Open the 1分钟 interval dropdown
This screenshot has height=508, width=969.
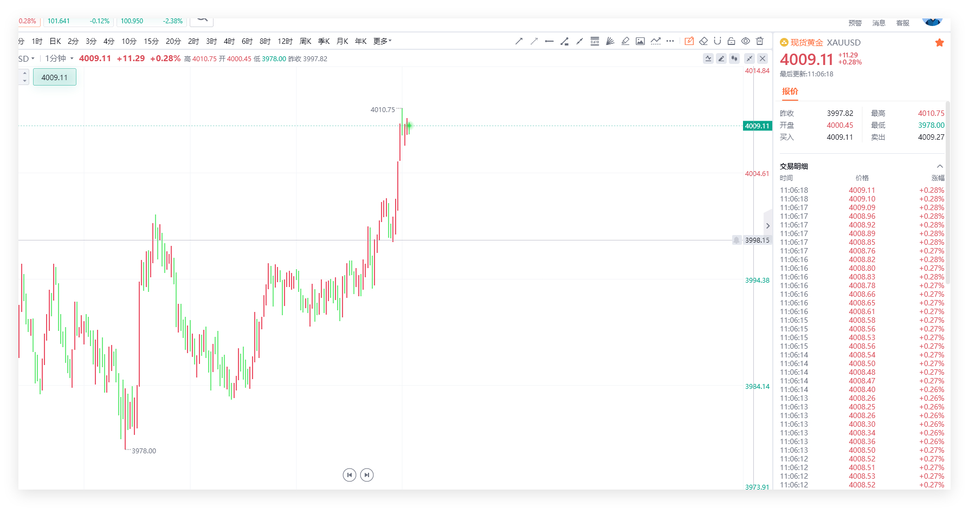(59, 58)
